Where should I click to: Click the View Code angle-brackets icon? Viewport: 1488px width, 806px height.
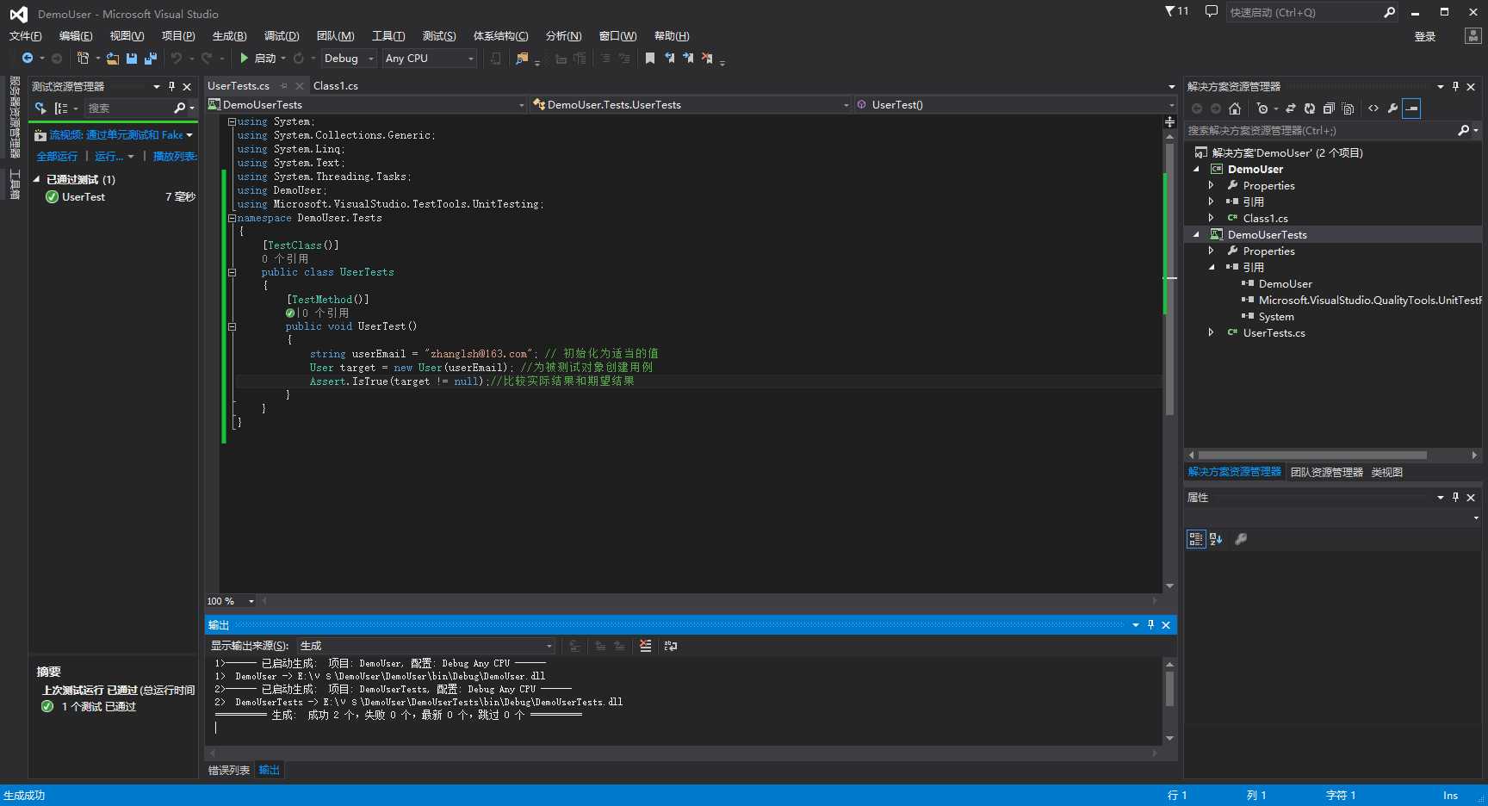pyautogui.click(x=1373, y=108)
